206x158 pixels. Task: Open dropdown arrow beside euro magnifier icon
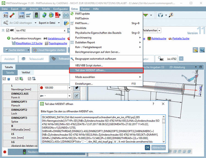[x=166, y=15]
